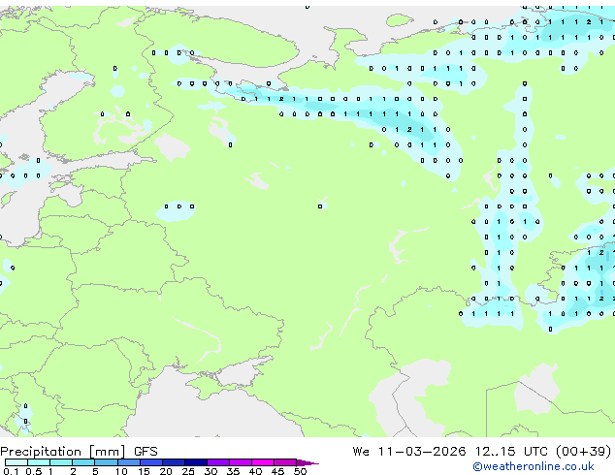Click the 25–30 mm legend color swatch
The image size is (615, 475).
coord(196,462)
